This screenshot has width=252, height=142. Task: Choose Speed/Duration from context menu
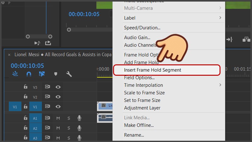coord(142,28)
